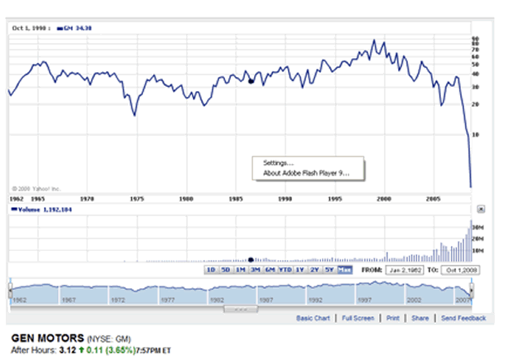Choose Settings... in the Flash context menu
Viewport: 513px width, 361px height.
pos(278,163)
